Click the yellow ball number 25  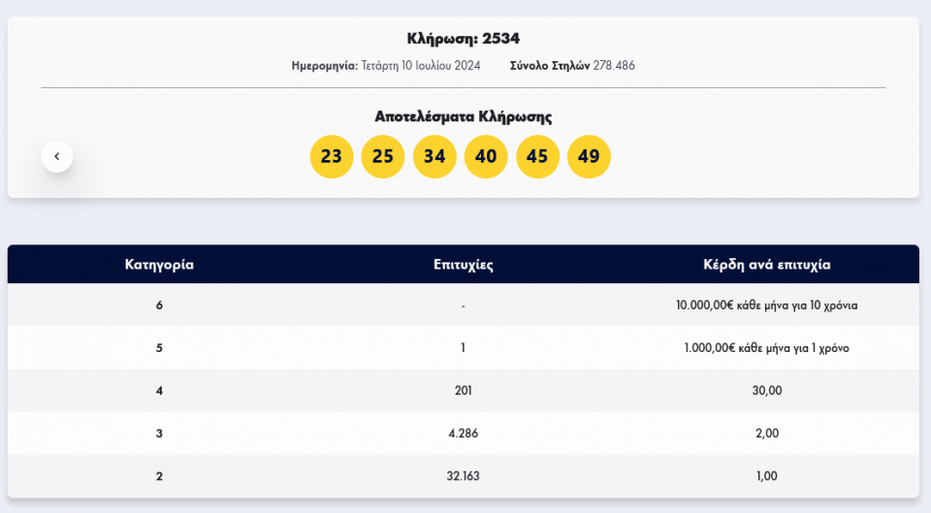click(x=383, y=157)
